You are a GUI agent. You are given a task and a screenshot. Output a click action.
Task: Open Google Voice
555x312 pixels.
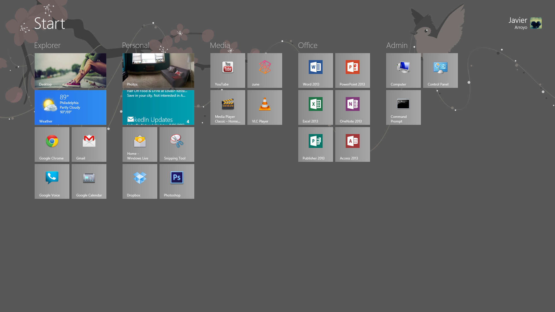tap(52, 181)
